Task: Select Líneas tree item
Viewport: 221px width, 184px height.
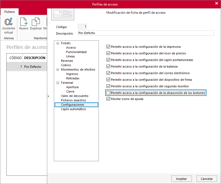Action: pos(71,56)
